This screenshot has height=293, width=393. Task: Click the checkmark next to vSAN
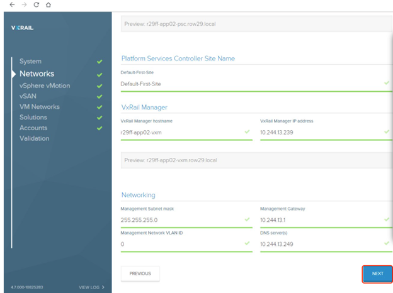click(x=100, y=97)
